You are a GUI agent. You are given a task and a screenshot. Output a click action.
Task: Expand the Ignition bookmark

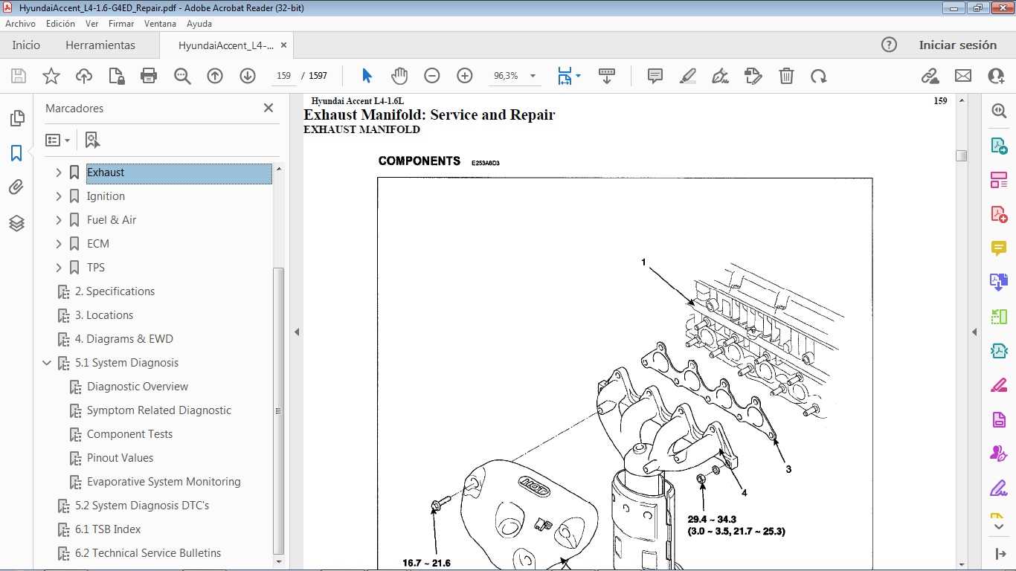(59, 196)
